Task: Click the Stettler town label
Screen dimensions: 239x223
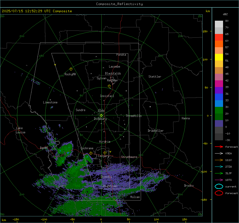Action: click(155, 77)
